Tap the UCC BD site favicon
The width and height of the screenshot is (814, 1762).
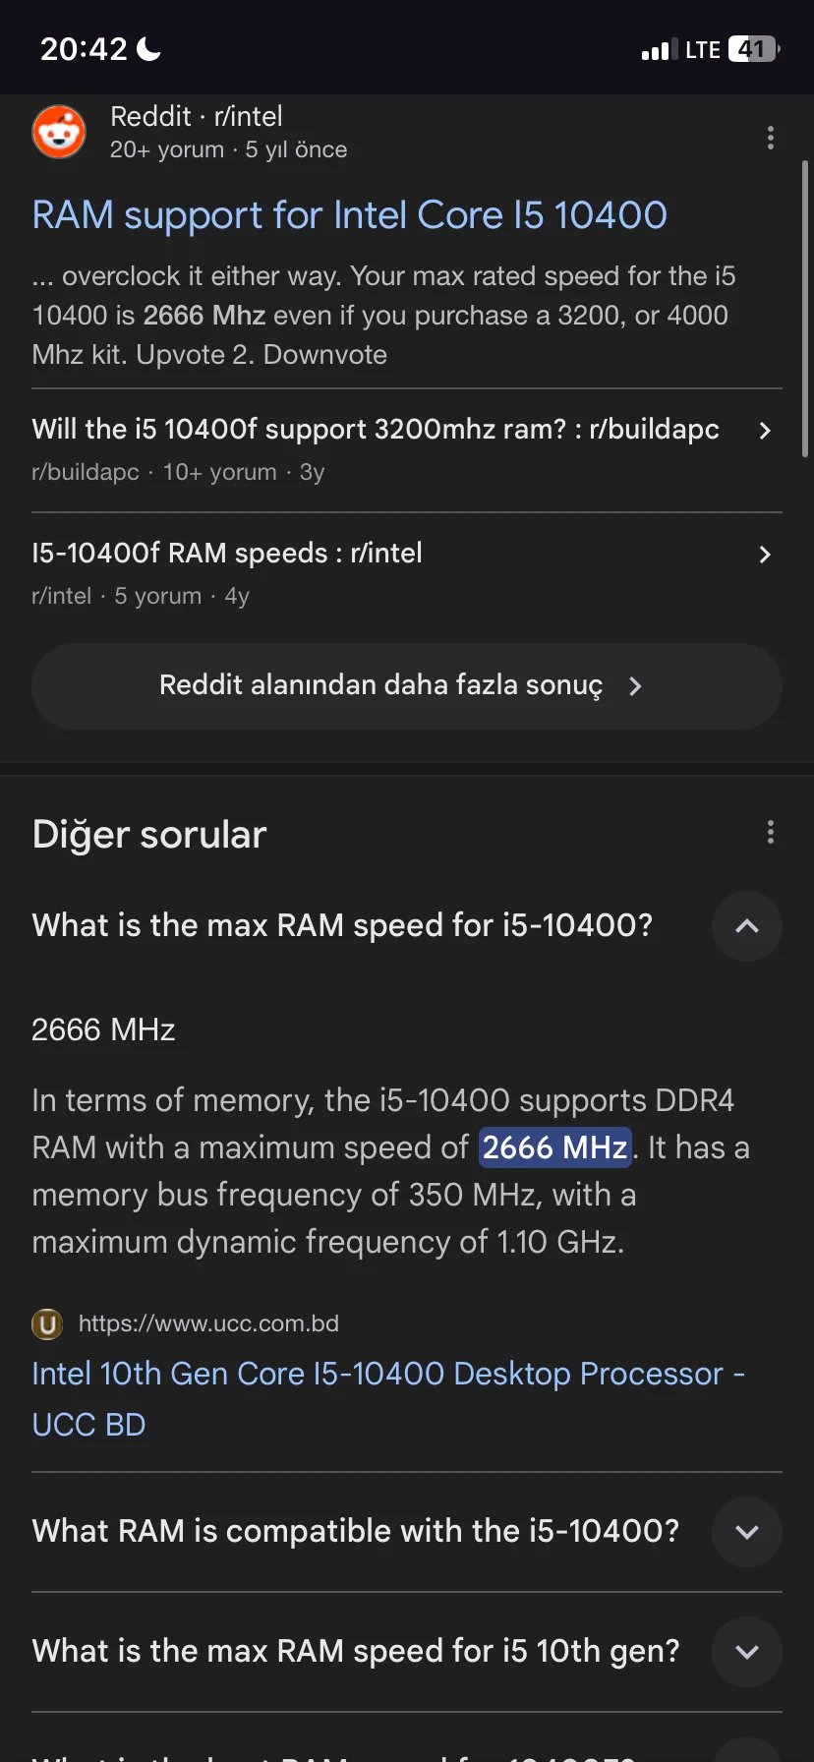(x=47, y=1324)
